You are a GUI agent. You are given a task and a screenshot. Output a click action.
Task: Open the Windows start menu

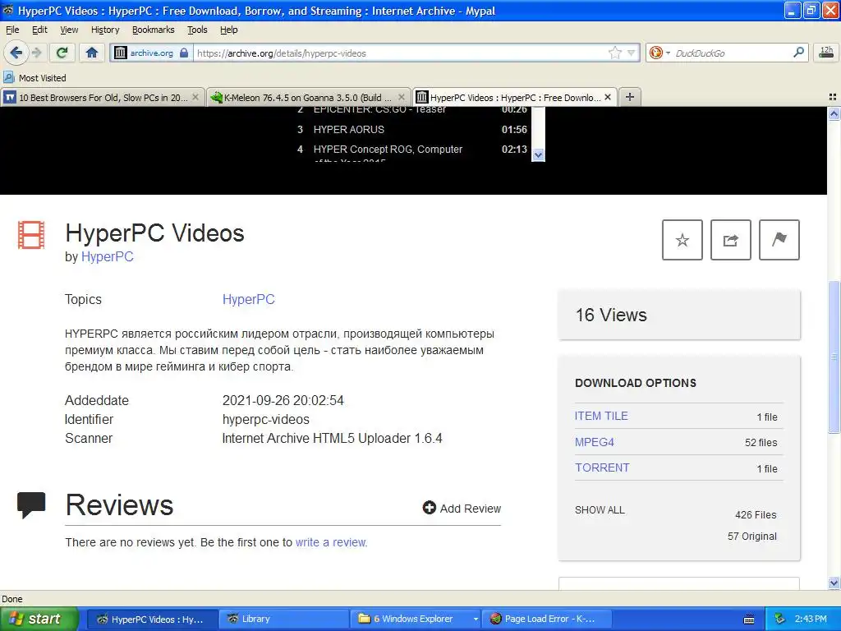[39, 619]
